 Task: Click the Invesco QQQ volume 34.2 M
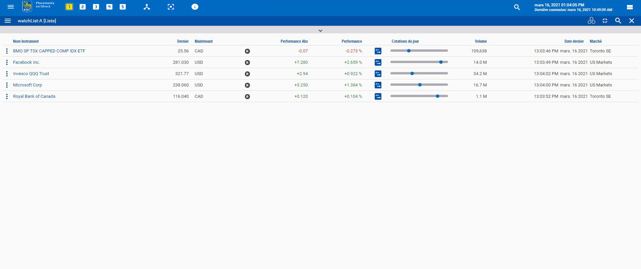coord(480,74)
